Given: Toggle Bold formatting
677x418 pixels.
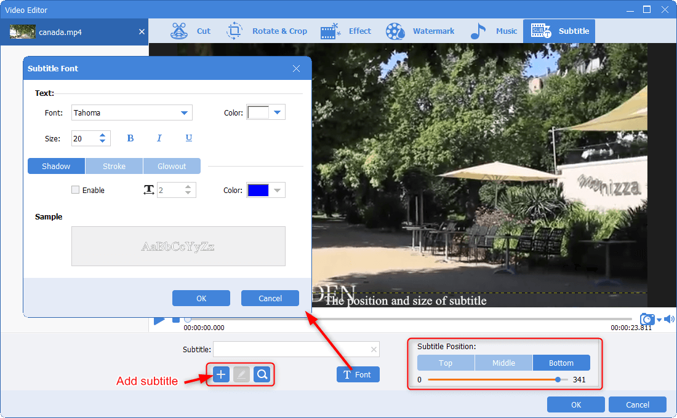Looking at the screenshot, I should pos(130,138).
